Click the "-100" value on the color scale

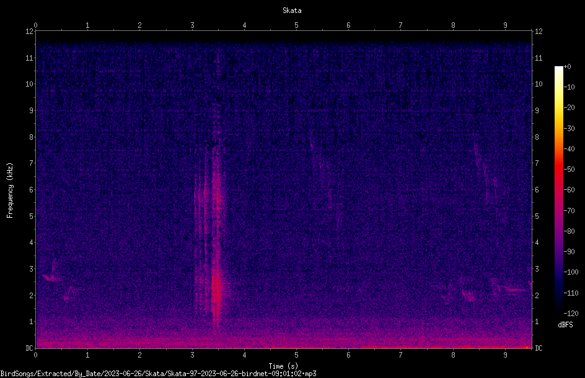tap(571, 272)
